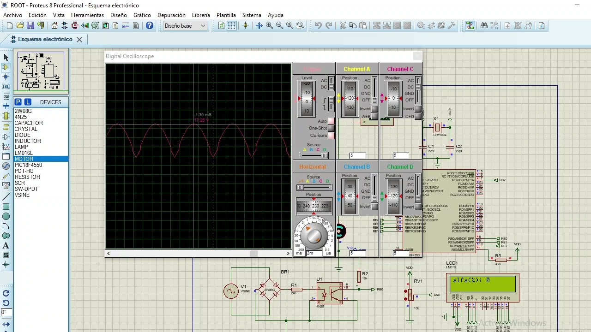The image size is (591, 332).
Task: Click the schematic overview thumbnail
Action: pos(41,71)
